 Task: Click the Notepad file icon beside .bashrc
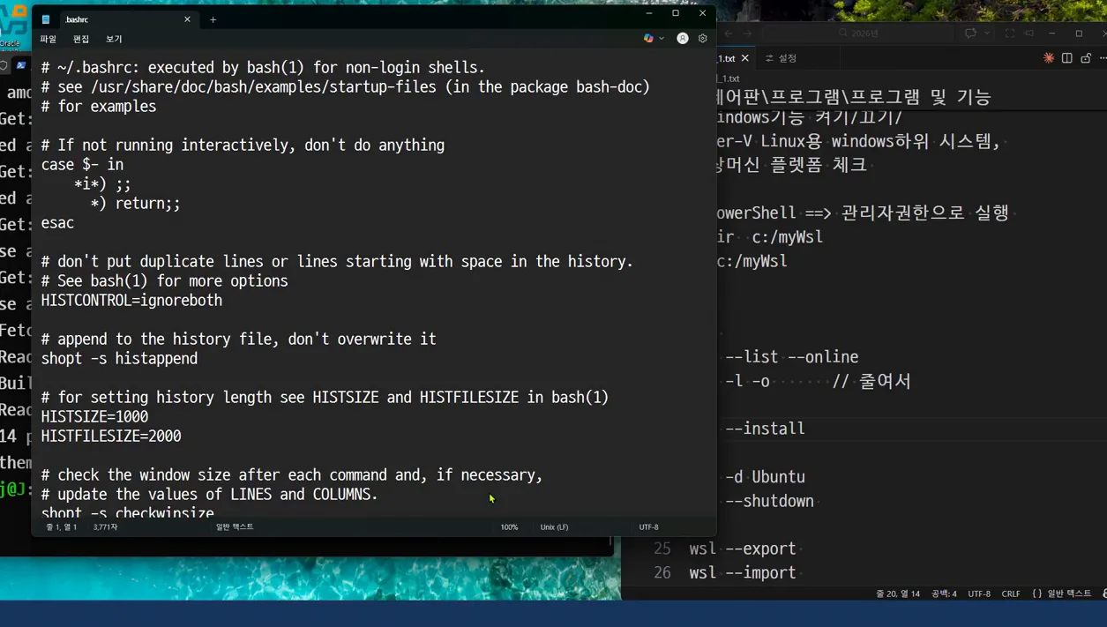click(46, 19)
